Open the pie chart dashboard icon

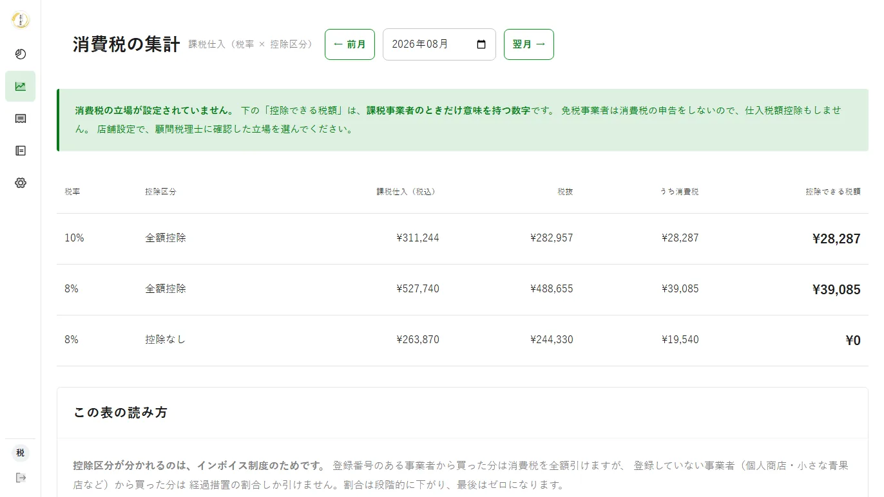pyautogui.click(x=21, y=54)
